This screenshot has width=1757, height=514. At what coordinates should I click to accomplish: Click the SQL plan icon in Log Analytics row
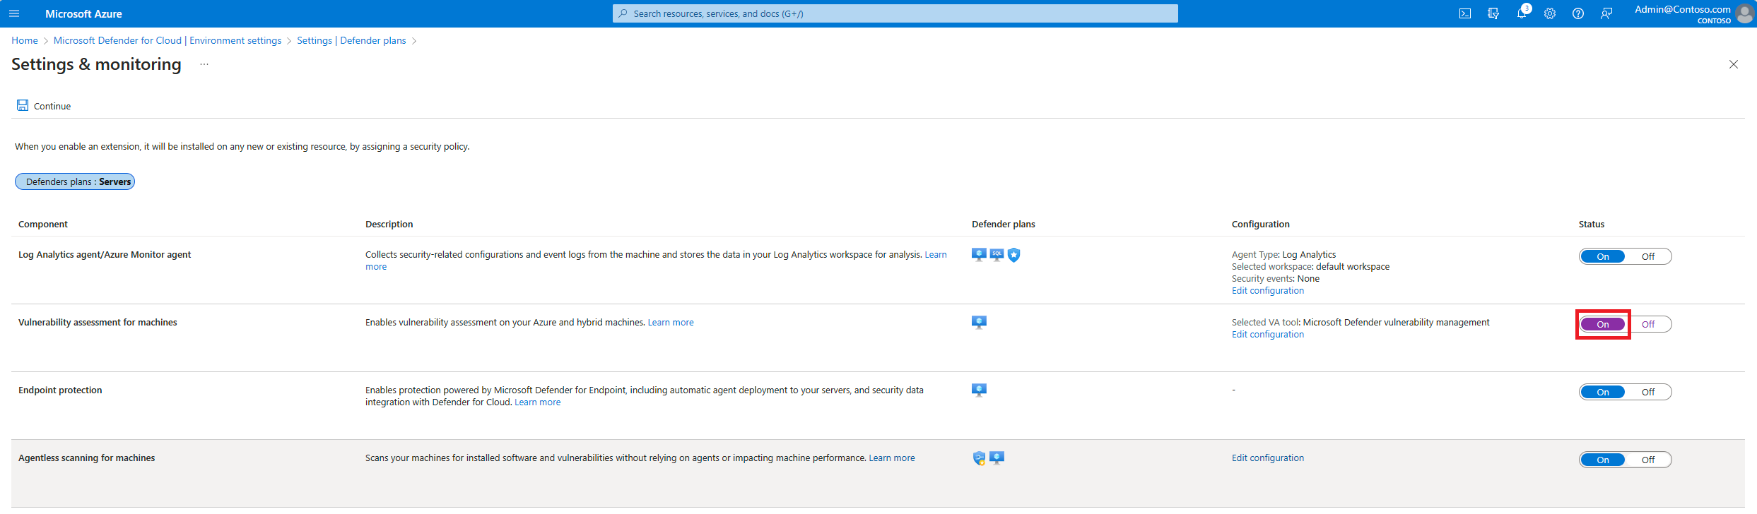click(997, 255)
